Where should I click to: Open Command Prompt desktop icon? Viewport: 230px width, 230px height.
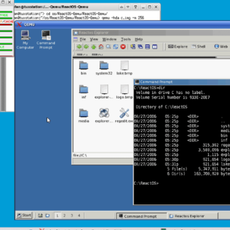point(45,40)
